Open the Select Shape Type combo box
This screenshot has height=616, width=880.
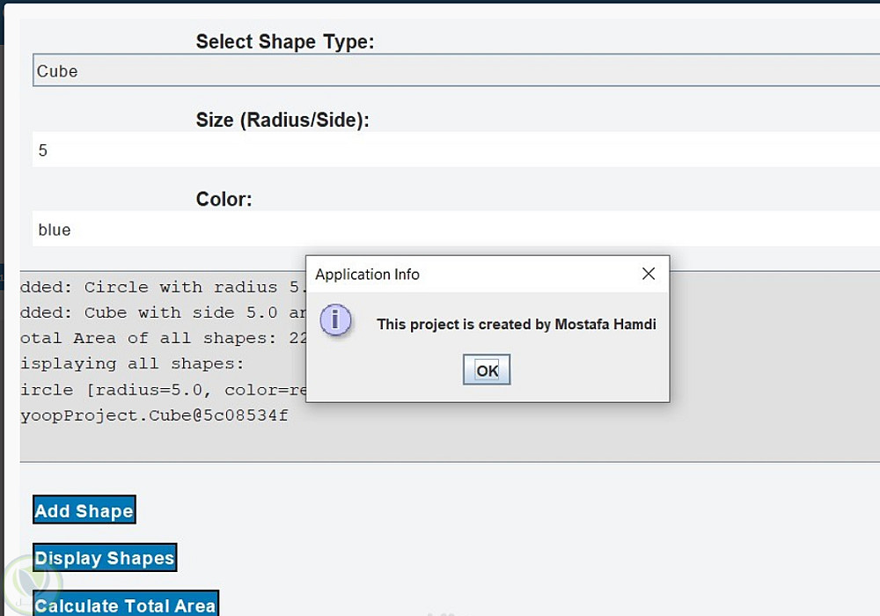(x=440, y=71)
